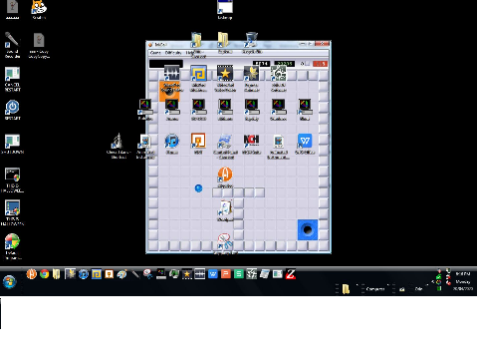478x359 pixels.
Task: Open the waveform audio editor desktop shortcut
Action: click(x=171, y=79)
